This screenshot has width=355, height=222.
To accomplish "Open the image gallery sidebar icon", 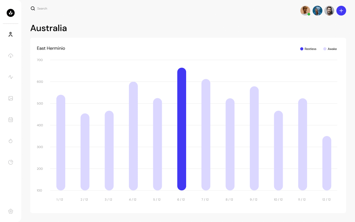I will 11,98.
